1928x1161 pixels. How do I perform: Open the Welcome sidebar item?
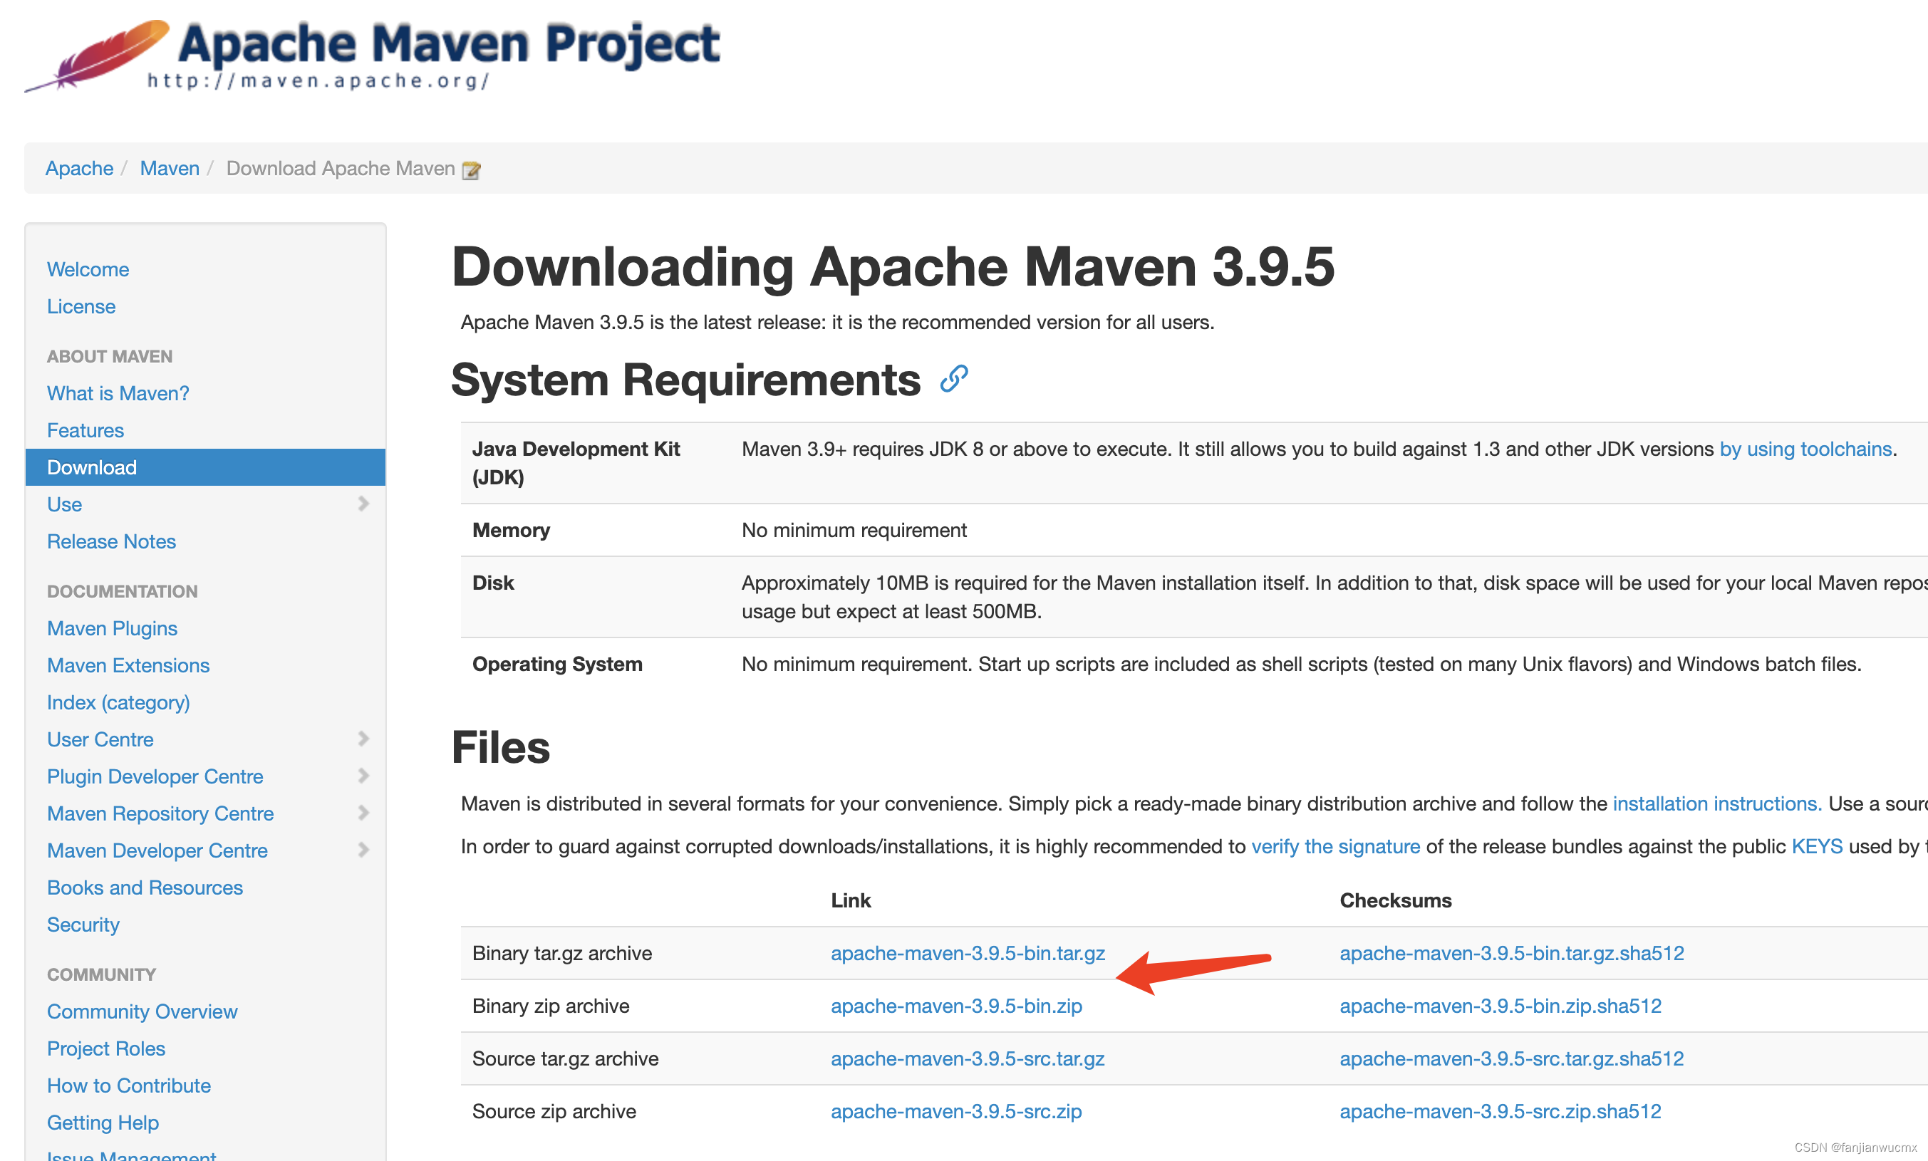tap(88, 269)
